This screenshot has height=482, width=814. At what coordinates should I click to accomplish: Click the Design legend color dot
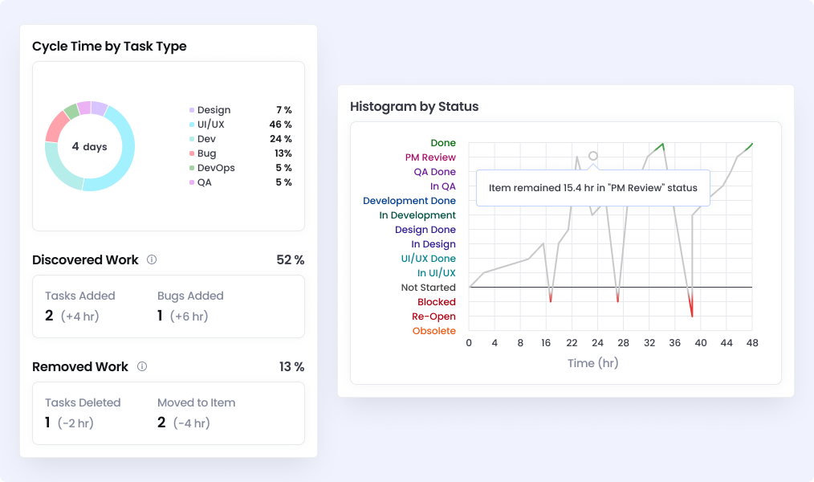pyautogui.click(x=191, y=110)
